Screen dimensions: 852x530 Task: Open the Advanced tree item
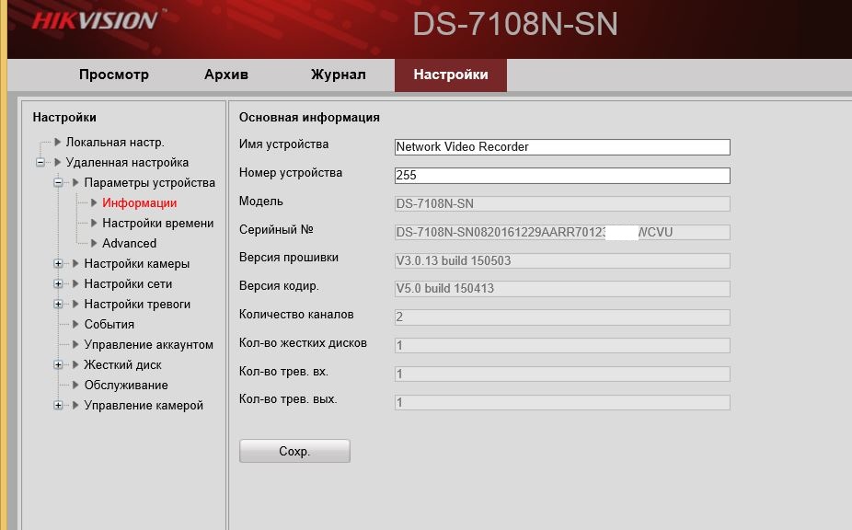[x=130, y=243]
